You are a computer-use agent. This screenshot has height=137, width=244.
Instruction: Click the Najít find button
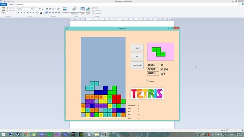pyautogui.click(x=95, y=8)
